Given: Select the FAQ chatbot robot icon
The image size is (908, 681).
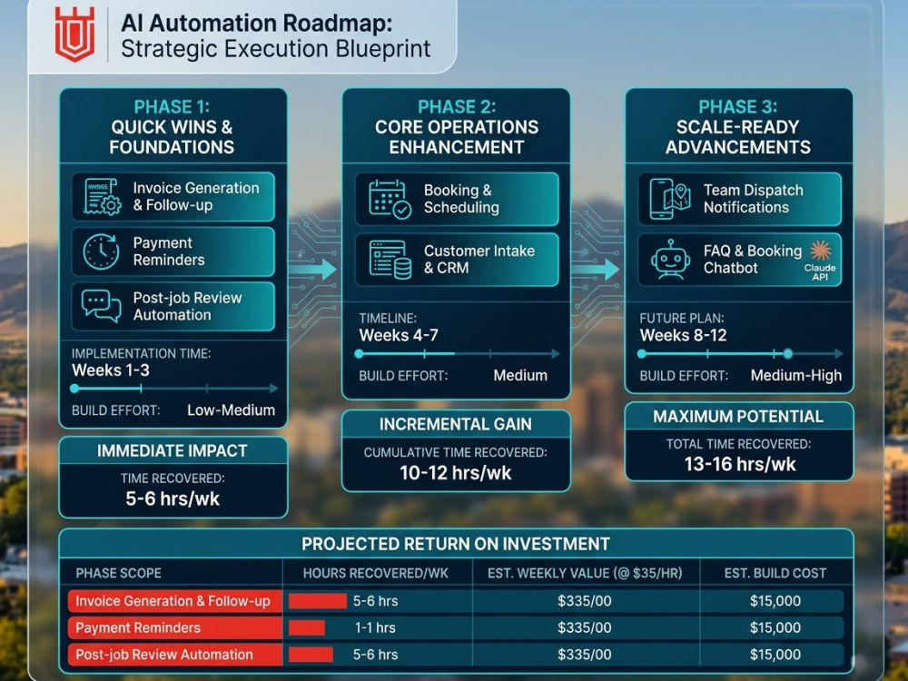Looking at the screenshot, I should 670,260.
